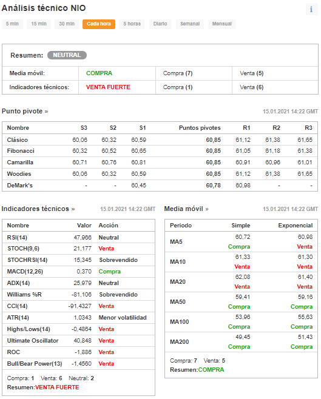Click the RSI value 47,966
Screen dimensions: 321x399
(83, 238)
